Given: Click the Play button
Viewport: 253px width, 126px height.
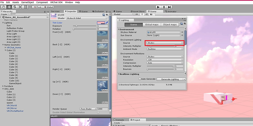Looking at the screenshot, I should point(159,7).
